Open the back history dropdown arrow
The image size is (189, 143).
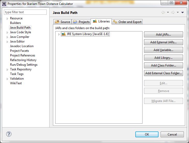tap(168, 12)
